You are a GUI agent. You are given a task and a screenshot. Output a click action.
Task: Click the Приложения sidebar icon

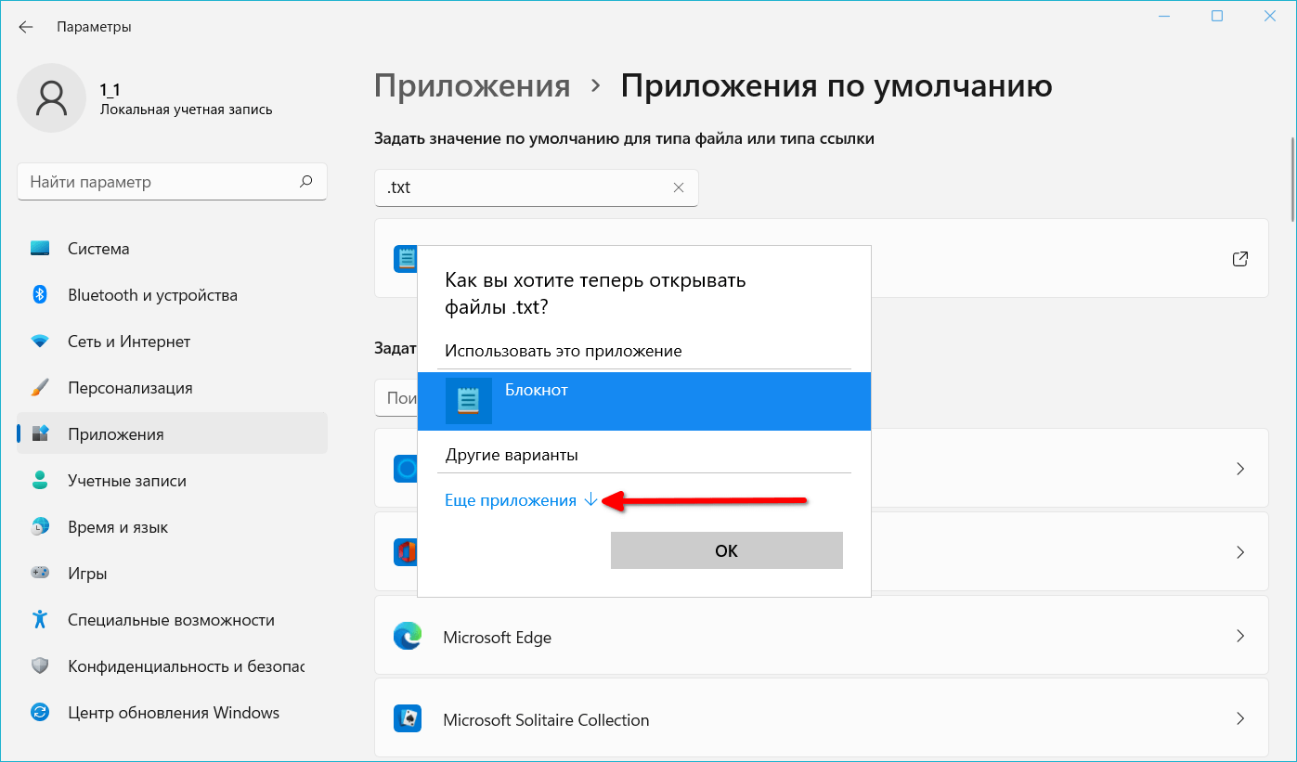coord(40,434)
